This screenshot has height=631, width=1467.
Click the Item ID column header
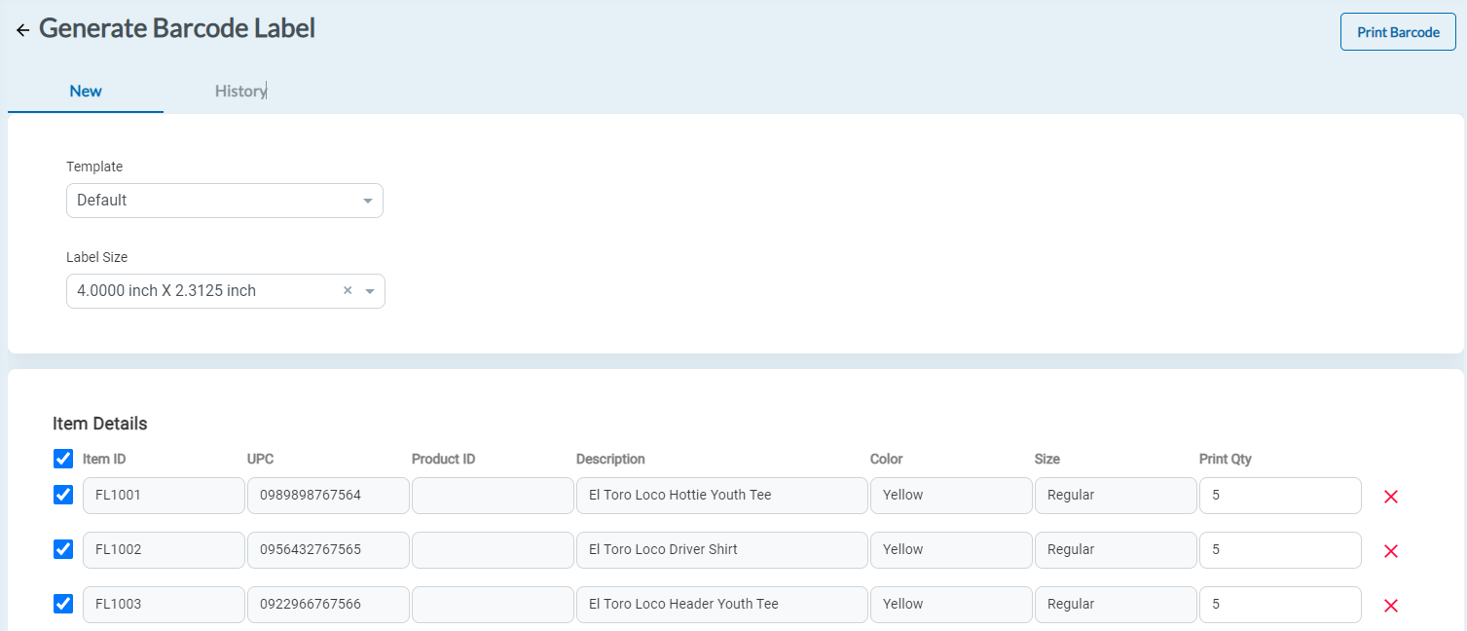click(x=104, y=459)
